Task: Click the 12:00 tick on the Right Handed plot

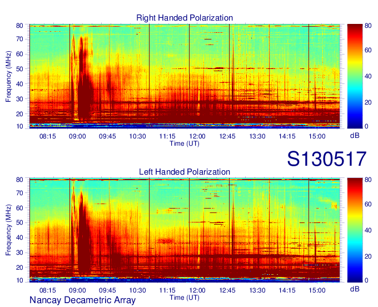Action: point(197,136)
